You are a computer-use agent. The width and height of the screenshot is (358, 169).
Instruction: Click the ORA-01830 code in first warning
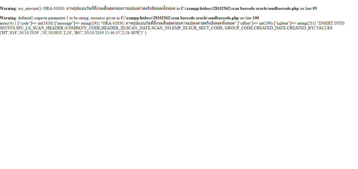[x=54, y=8]
